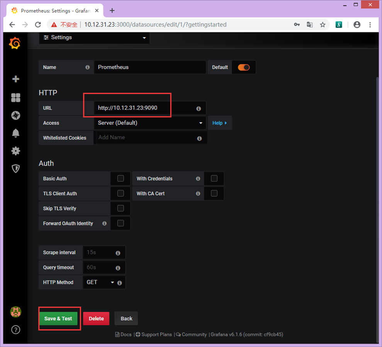
Task: Open the Alerting bell icon
Action: (15, 133)
